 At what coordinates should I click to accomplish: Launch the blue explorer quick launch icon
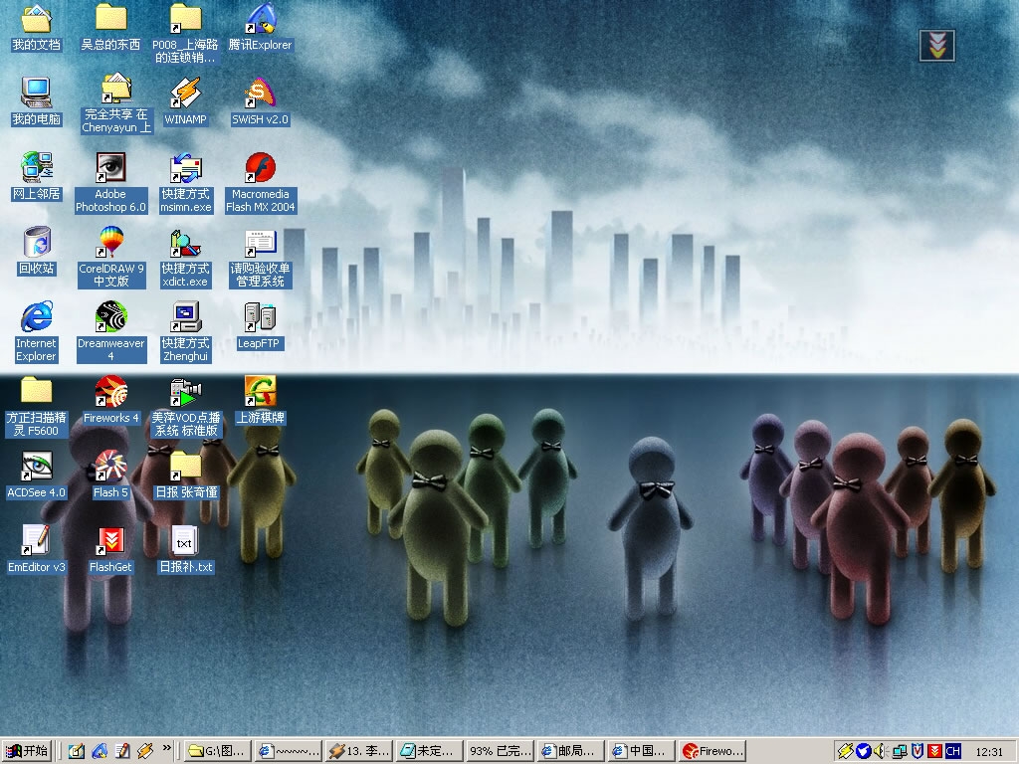tap(100, 751)
